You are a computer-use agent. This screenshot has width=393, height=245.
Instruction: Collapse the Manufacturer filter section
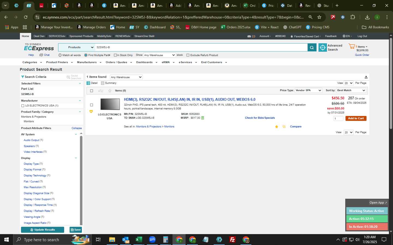(80, 101)
